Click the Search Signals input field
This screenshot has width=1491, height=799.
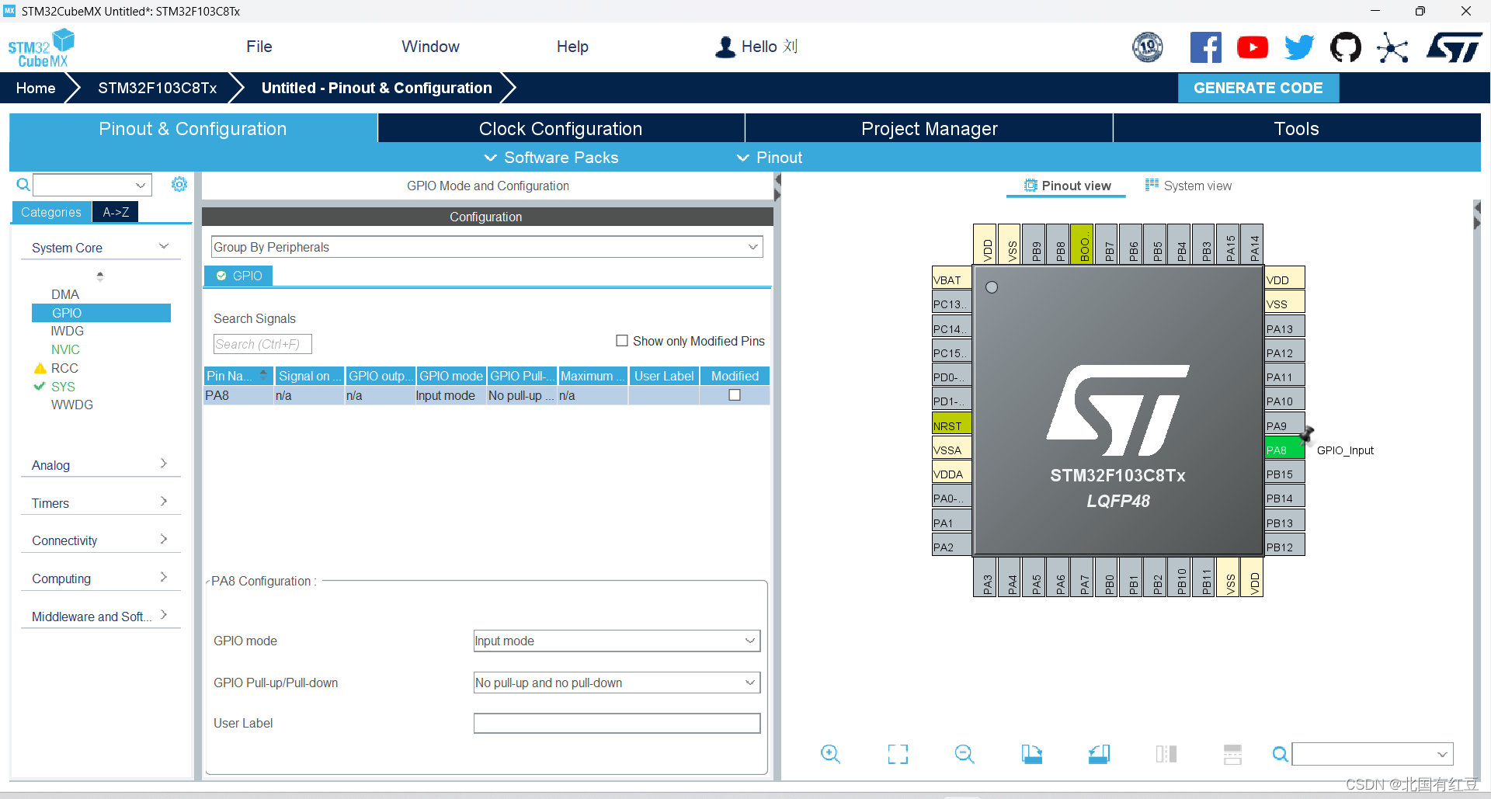[x=262, y=344]
